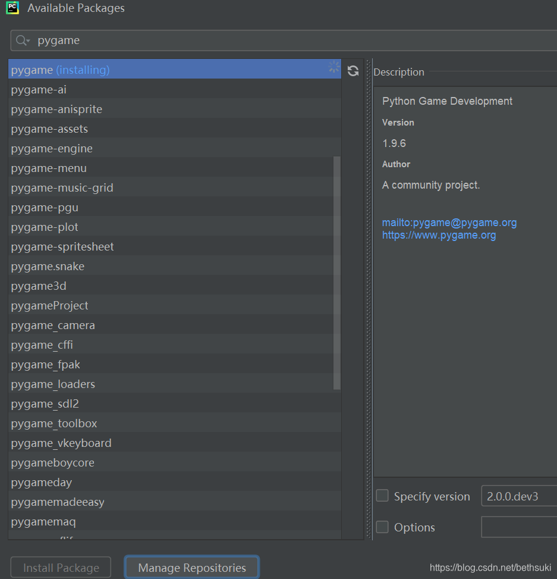Click the A community project. author text
This screenshot has height=579, width=557.
click(x=431, y=185)
